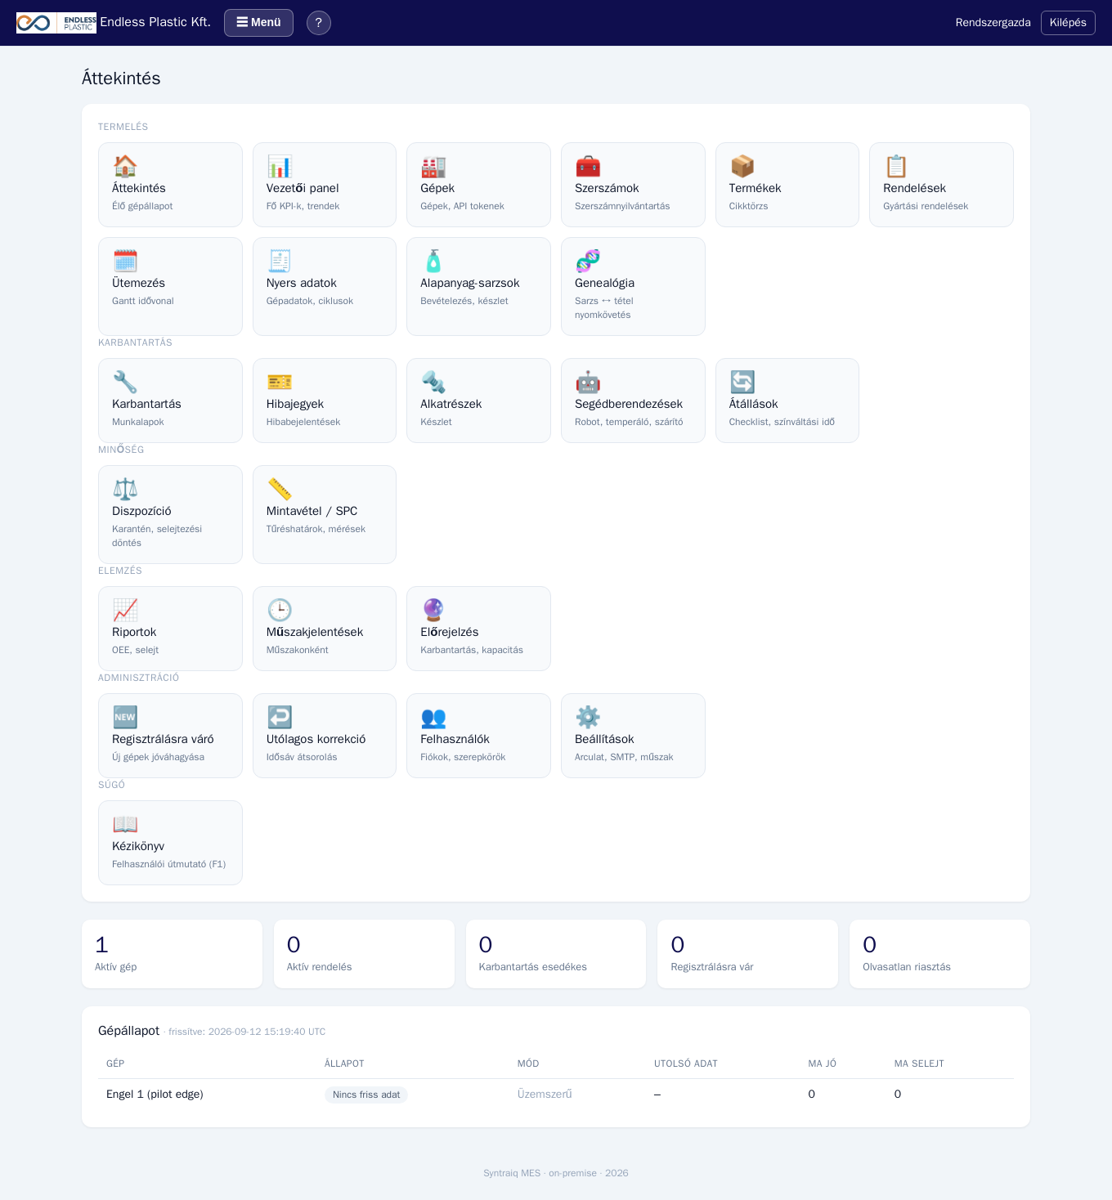Open the Aktív rendelés stat card
1112x1200 pixels.
tap(364, 954)
